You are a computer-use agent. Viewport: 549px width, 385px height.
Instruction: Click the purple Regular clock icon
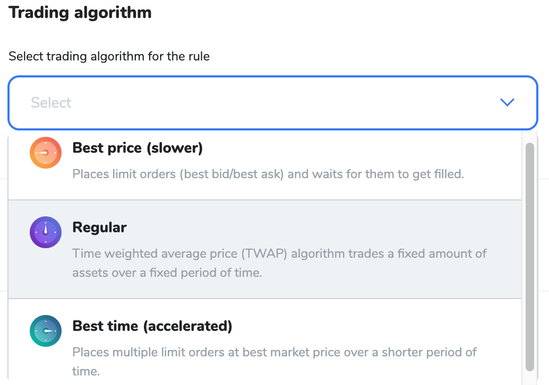(46, 232)
